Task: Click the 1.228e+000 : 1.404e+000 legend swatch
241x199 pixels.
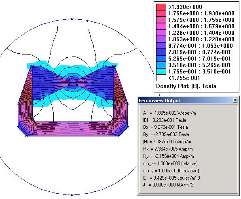Action: tap(161, 33)
